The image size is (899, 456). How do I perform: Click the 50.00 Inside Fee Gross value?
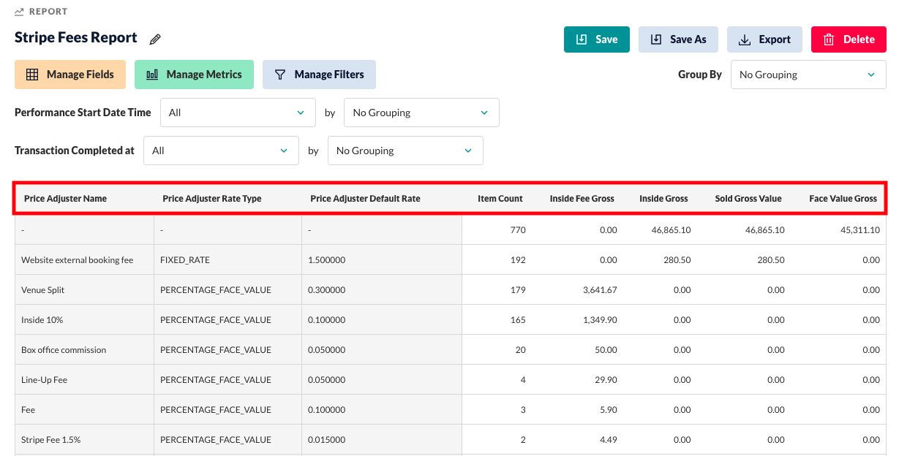pos(605,350)
